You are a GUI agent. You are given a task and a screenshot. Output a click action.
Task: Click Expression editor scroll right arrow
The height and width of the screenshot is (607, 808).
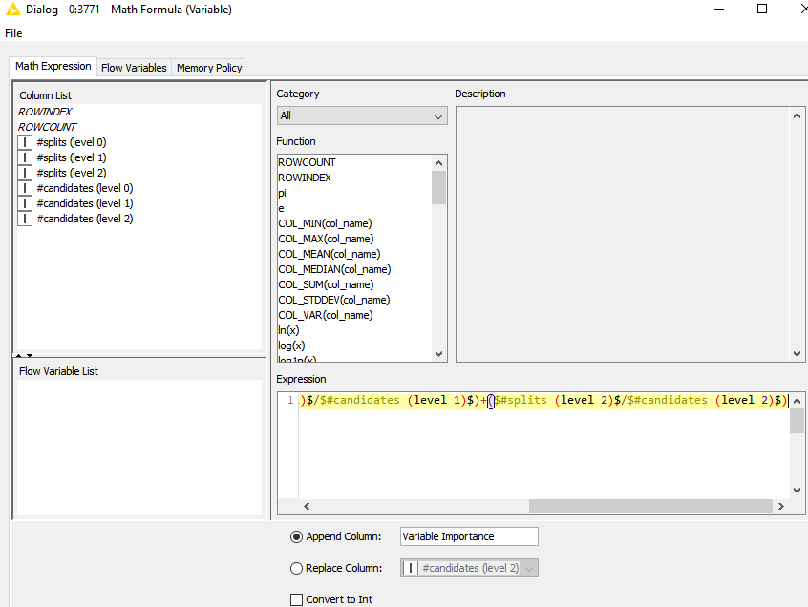point(780,506)
